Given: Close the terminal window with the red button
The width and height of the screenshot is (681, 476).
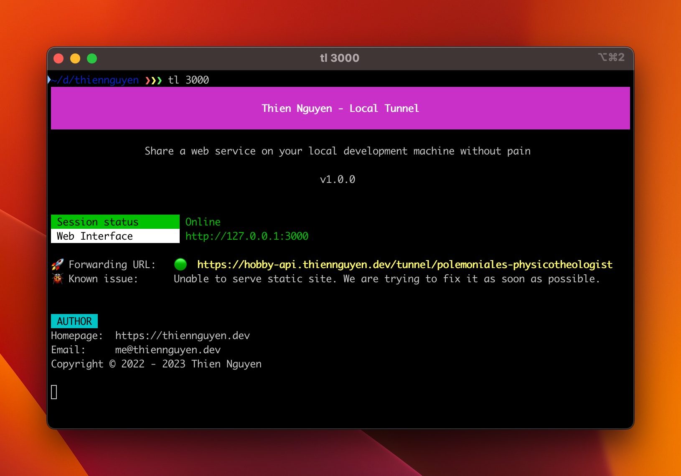Looking at the screenshot, I should point(58,58).
